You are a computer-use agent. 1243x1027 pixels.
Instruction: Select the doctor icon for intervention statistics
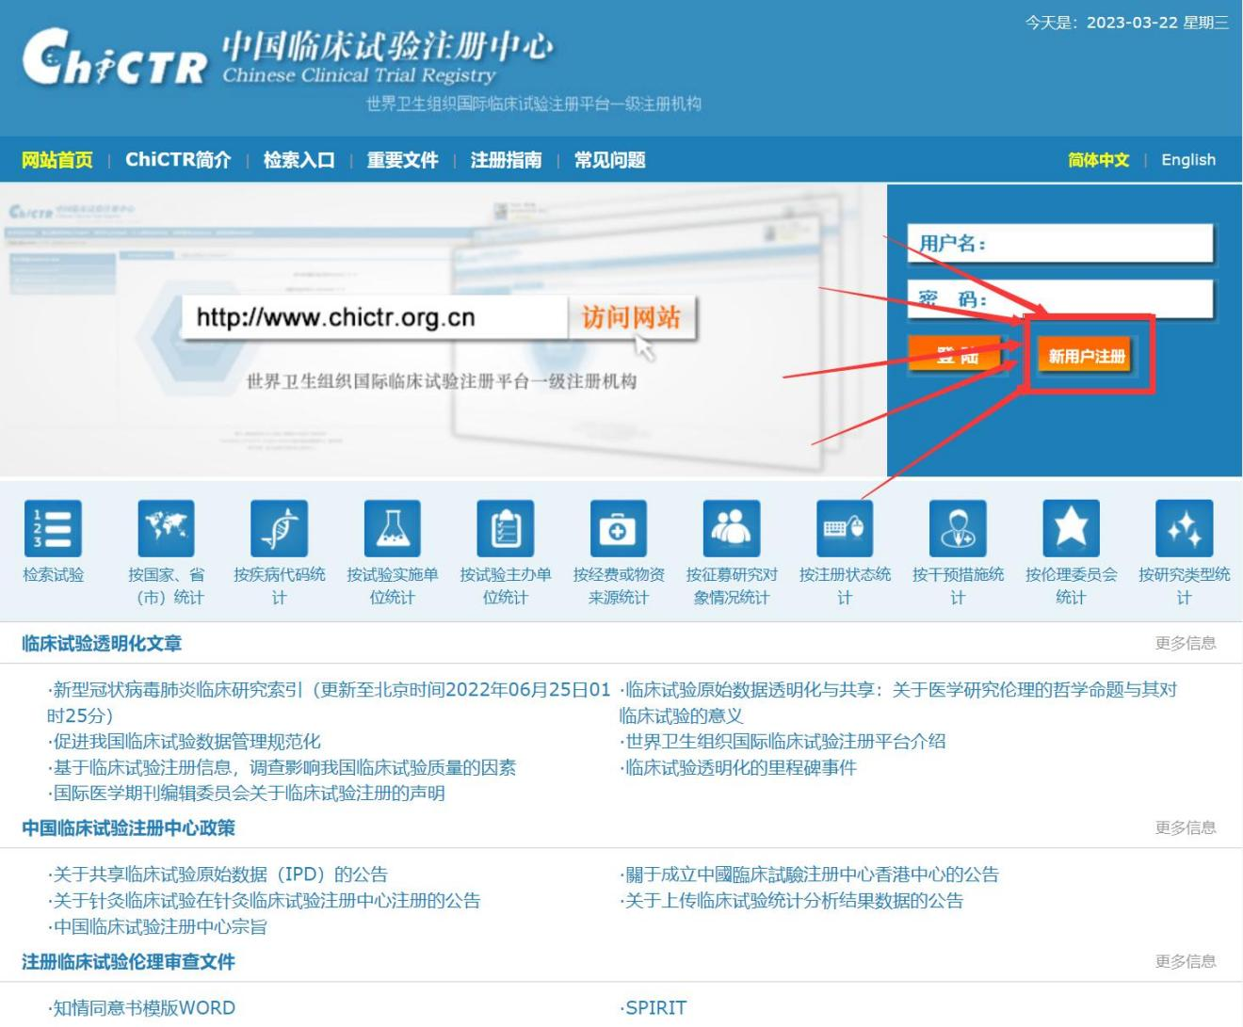tap(958, 528)
